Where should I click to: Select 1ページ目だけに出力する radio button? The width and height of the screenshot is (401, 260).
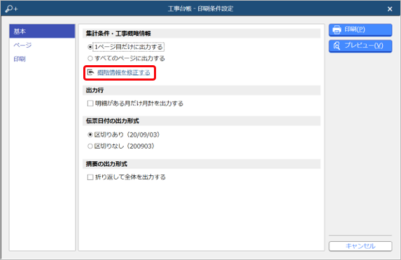90,47
